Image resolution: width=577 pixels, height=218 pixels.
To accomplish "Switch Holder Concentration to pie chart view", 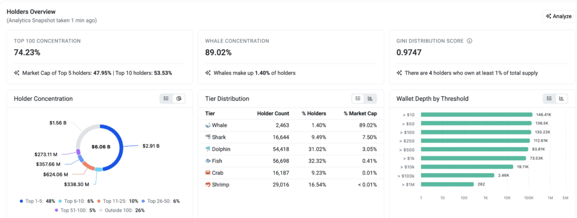I will [179, 98].
